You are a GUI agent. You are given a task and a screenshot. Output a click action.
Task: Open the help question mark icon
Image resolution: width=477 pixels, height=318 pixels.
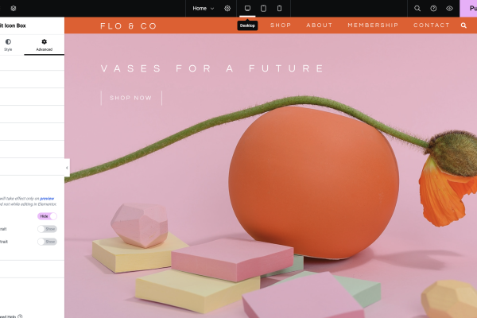[433, 9]
